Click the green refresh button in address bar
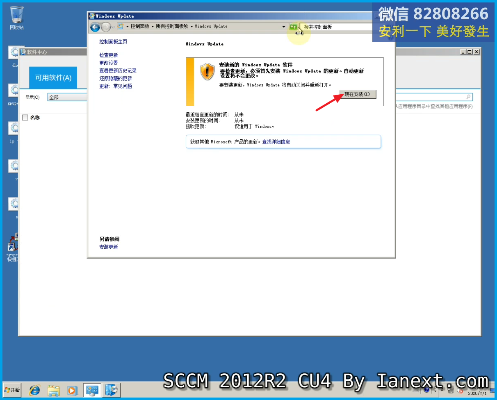This screenshot has height=400, width=497. [293, 27]
